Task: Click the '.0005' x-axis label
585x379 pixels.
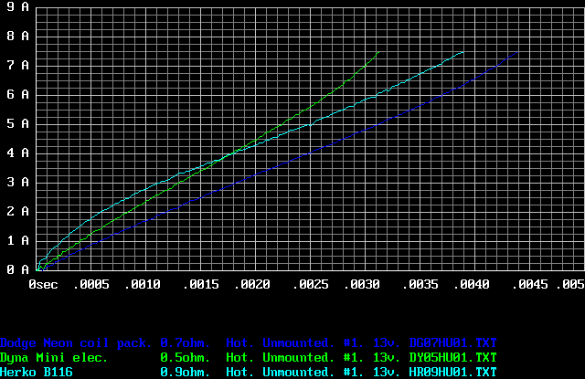Action: point(91,285)
